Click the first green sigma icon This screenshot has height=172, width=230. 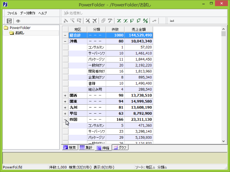point(119,21)
